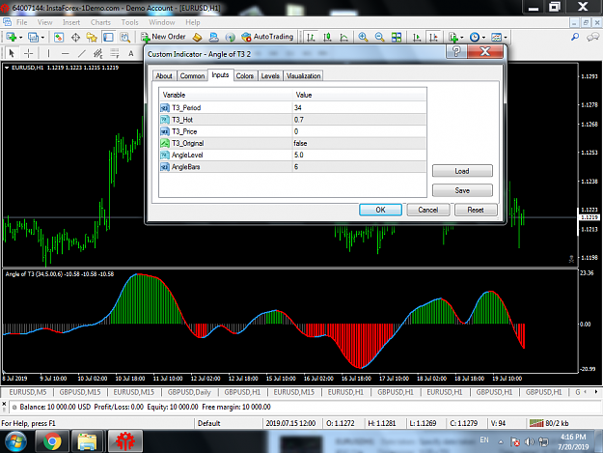This screenshot has width=603, height=453.
Task: Open the Templates icon
Action: coord(497,38)
